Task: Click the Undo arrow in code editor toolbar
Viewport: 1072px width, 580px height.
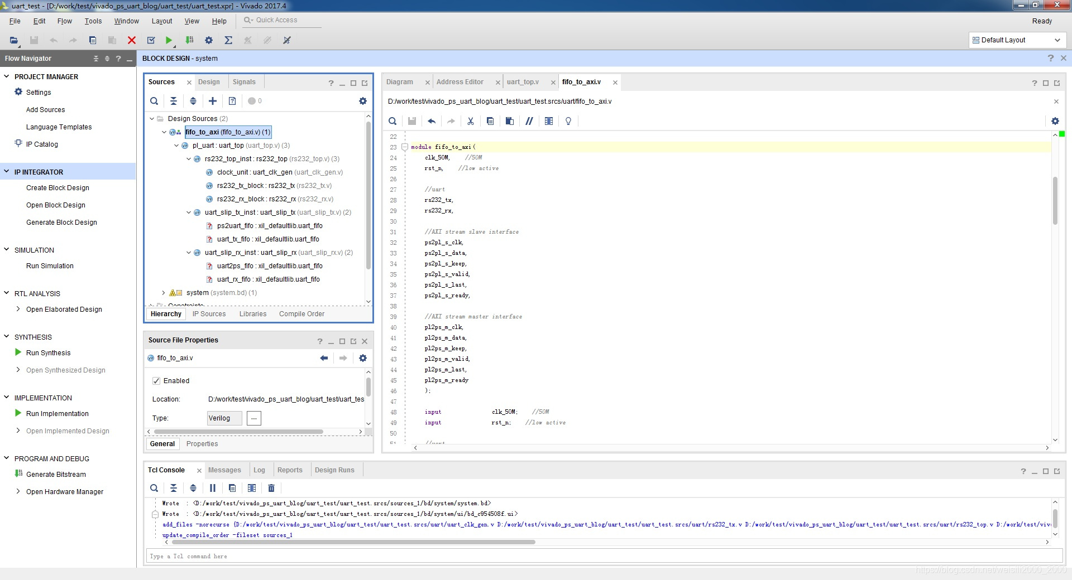Action: 432,121
